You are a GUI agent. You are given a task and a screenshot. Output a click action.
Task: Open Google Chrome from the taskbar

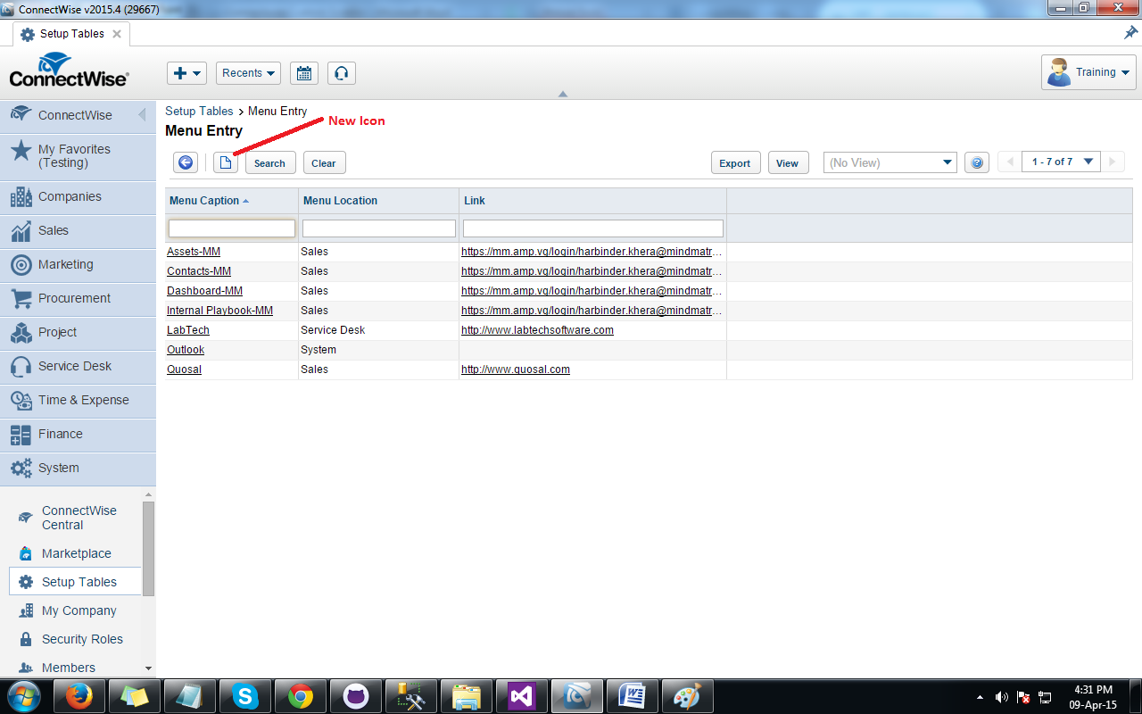pos(301,696)
